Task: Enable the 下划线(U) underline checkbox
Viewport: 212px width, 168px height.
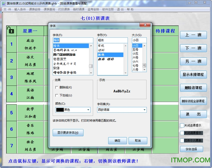Action: click(57, 95)
